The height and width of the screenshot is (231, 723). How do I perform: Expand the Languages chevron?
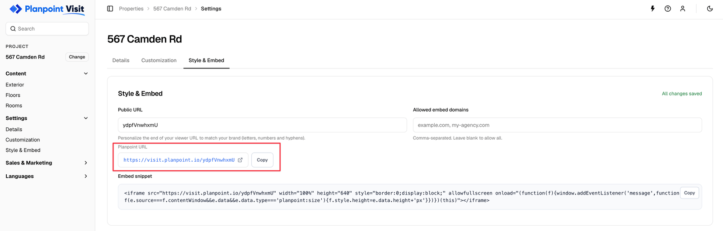86,176
